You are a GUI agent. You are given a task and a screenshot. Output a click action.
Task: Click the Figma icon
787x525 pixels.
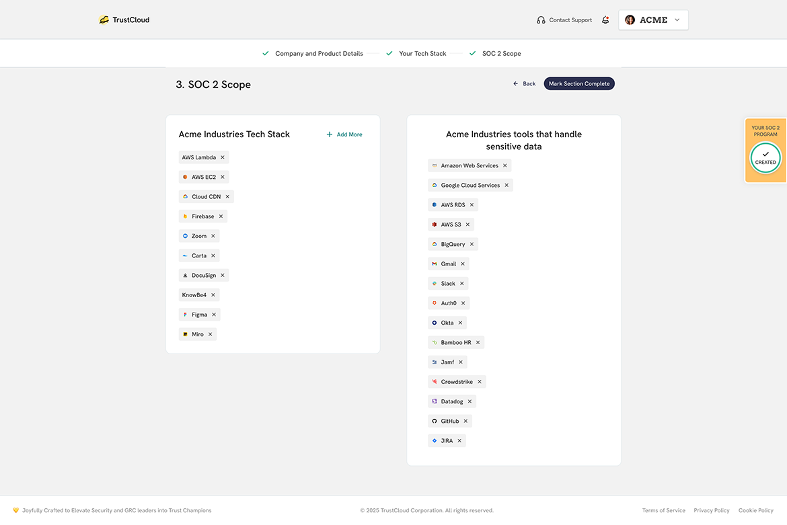(x=185, y=315)
